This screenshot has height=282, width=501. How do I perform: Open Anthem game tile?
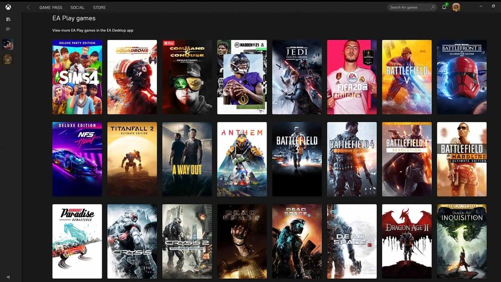point(242,159)
